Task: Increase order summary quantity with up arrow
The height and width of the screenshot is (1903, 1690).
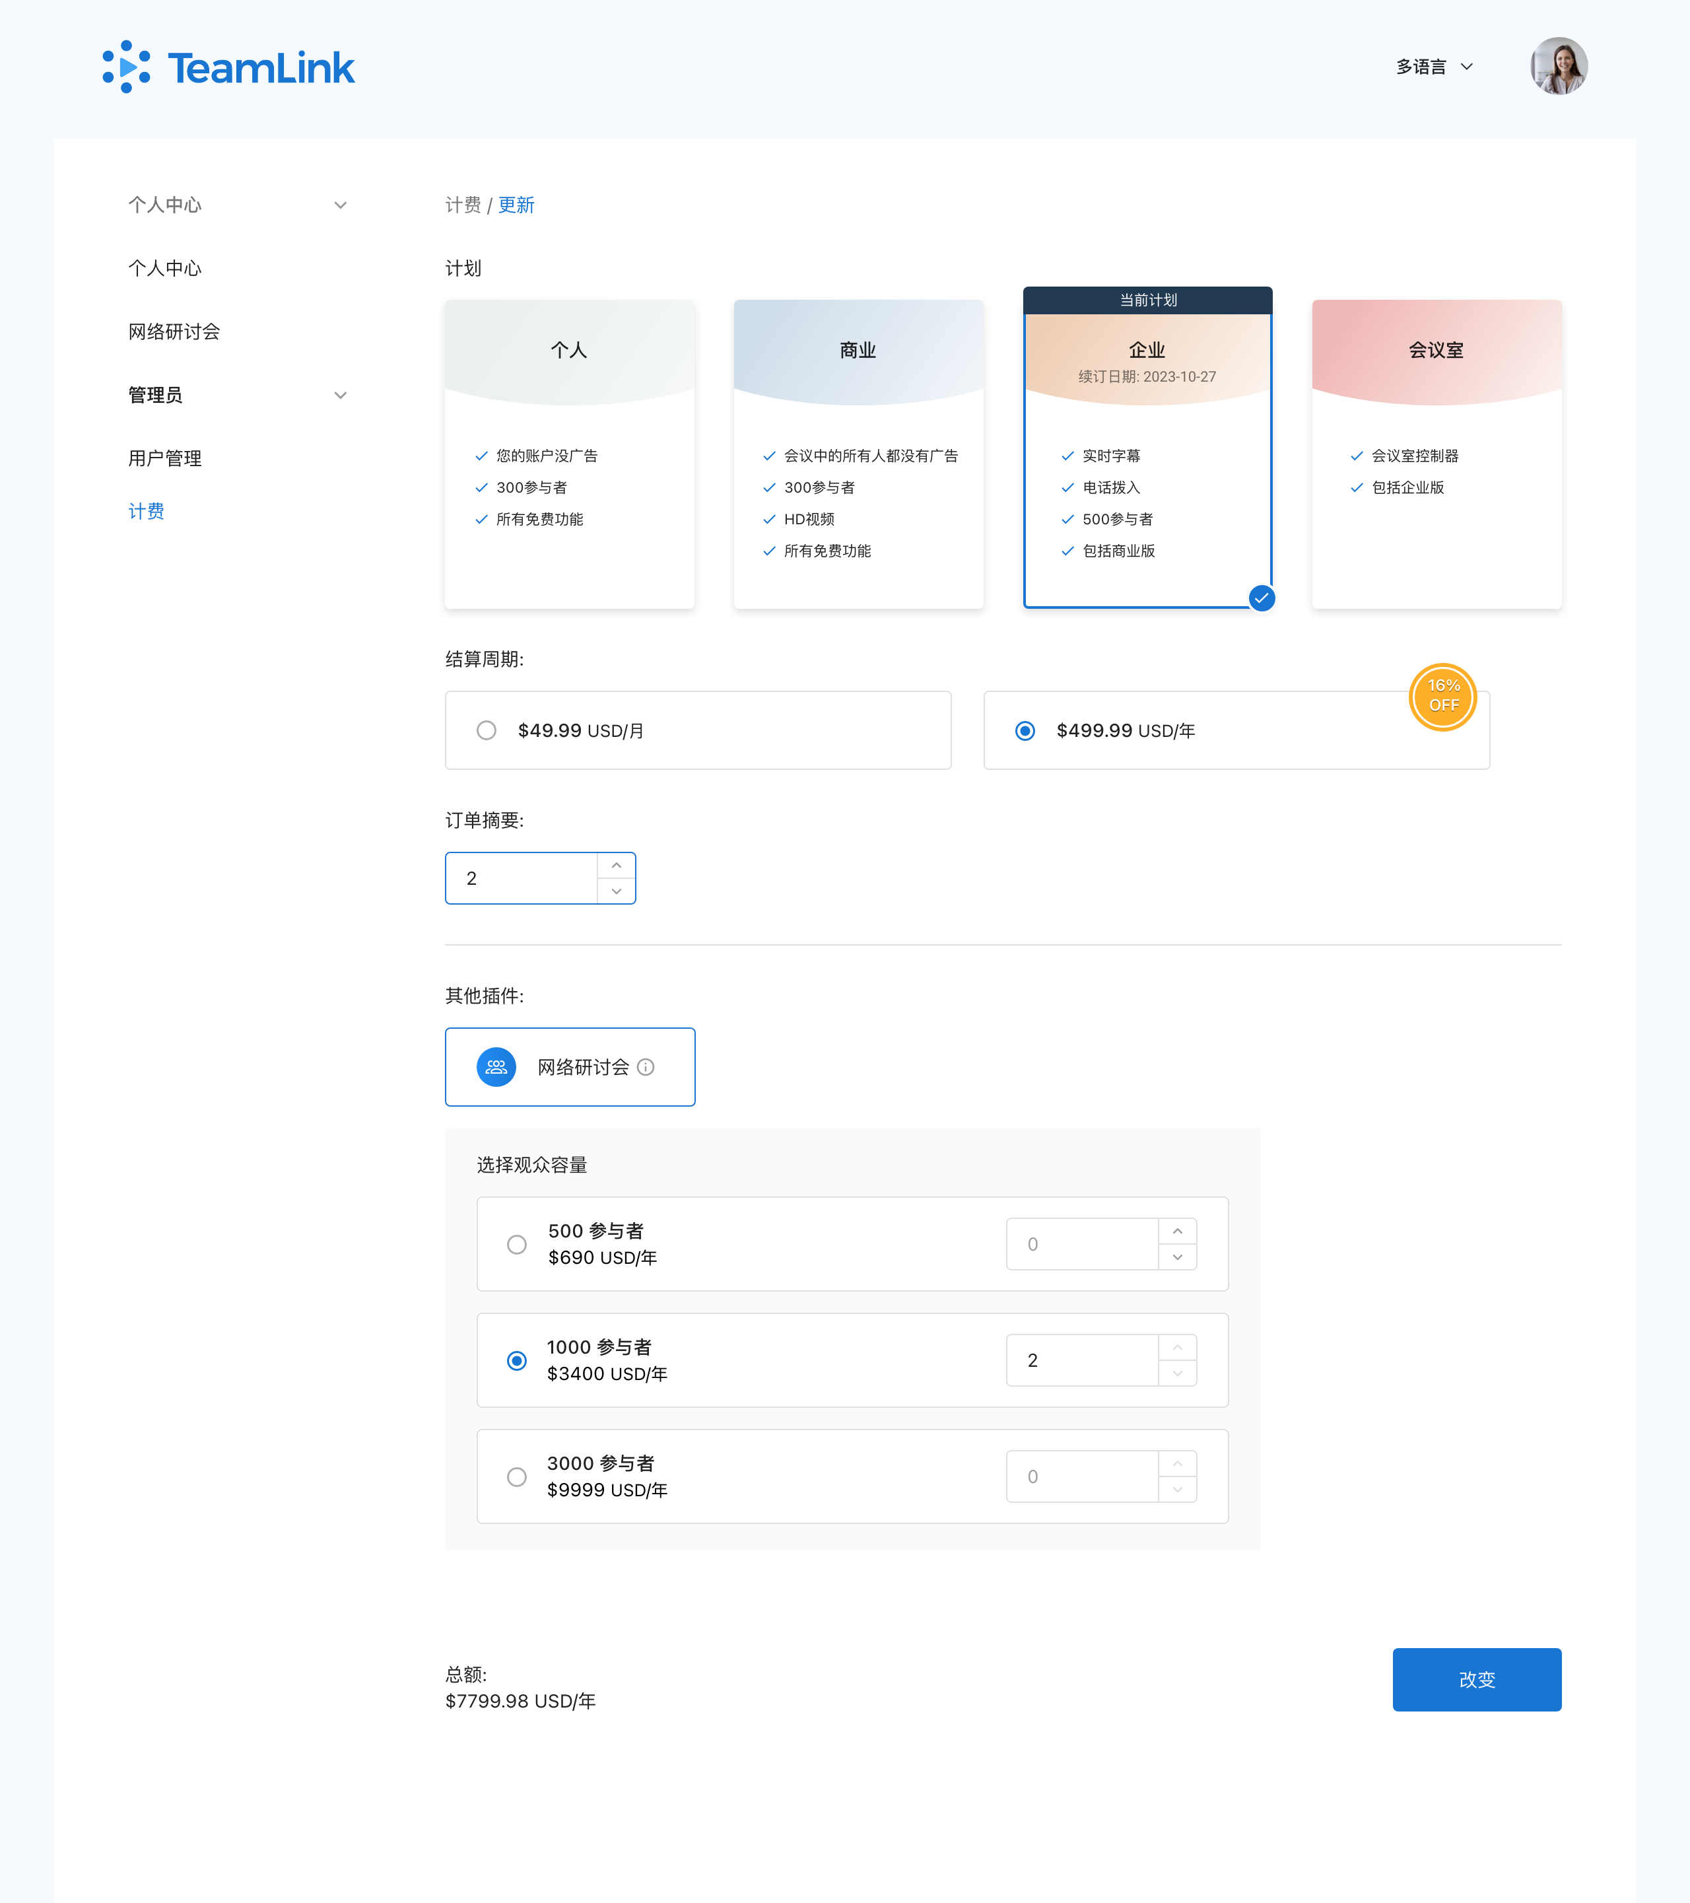Action: tap(616, 866)
